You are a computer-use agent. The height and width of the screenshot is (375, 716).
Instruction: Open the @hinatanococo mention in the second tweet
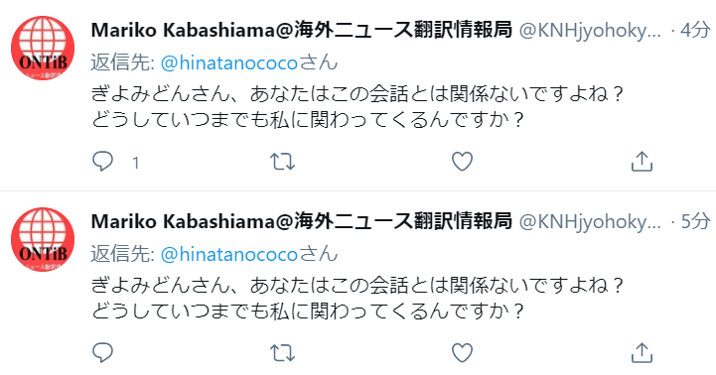pos(229,255)
